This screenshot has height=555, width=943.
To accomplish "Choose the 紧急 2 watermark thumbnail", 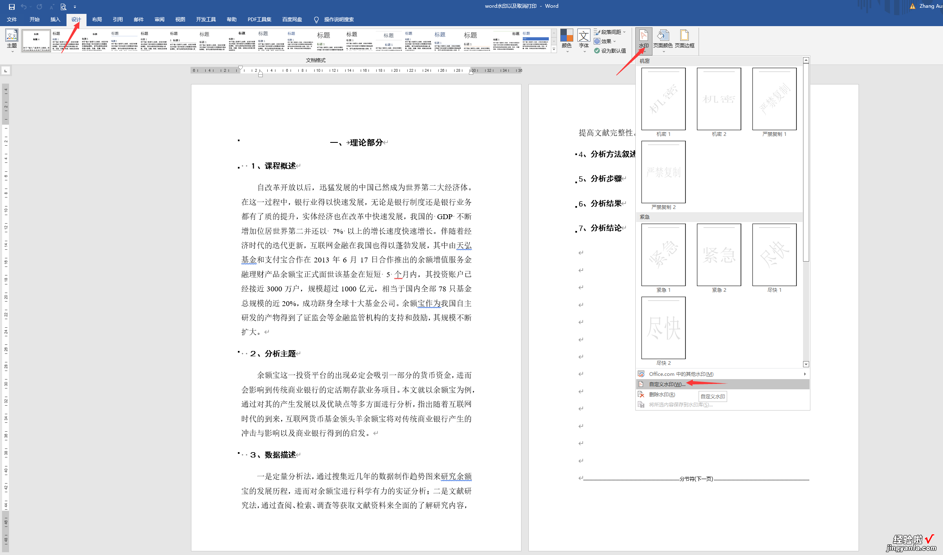I will coord(719,255).
